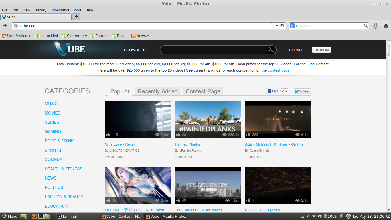Click the Facebook Like button
Viewport: 391px width, 220px height.
click(273, 91)
